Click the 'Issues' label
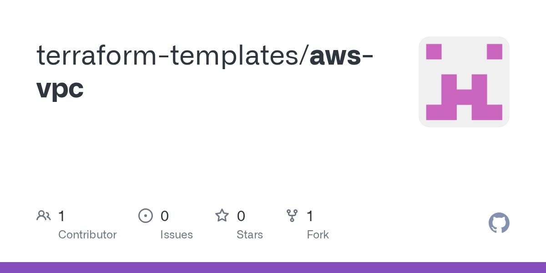 176,235
